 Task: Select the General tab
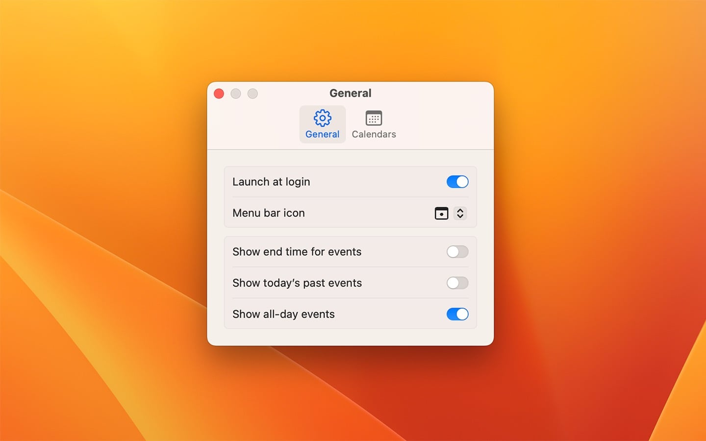click(x=322, y=124)
